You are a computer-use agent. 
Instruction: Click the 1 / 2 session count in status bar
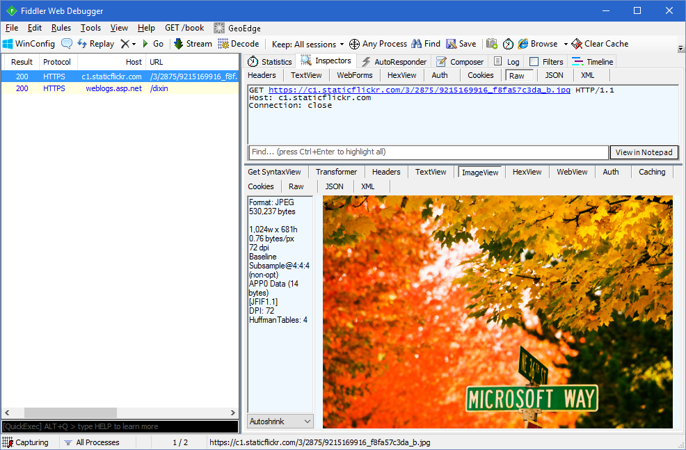(180, 442)
